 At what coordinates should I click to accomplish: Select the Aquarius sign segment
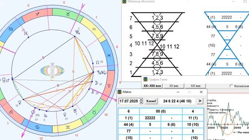[94, 29]
